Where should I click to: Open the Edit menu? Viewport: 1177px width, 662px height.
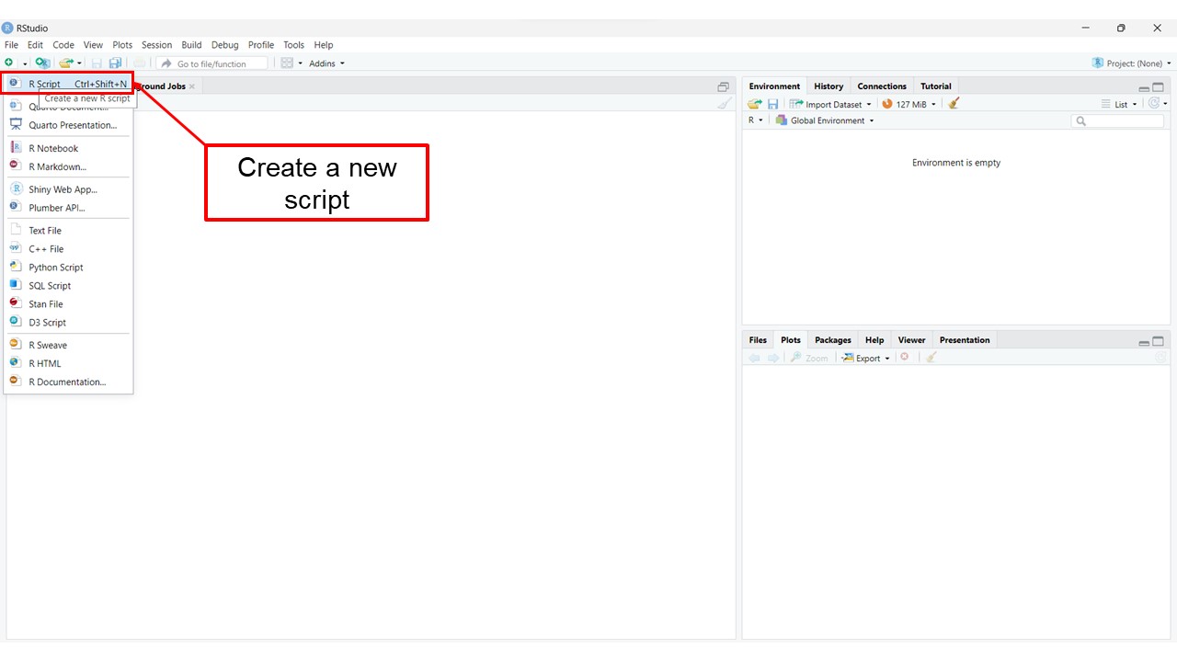coord(35,44)
